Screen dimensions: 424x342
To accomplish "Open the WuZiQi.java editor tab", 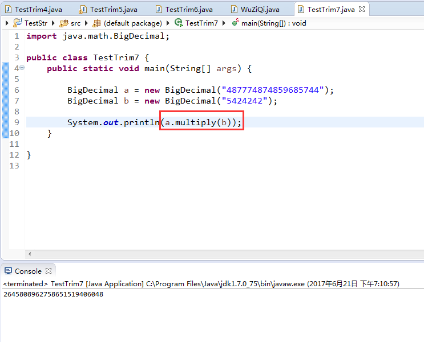I will [x=256, y=10].
